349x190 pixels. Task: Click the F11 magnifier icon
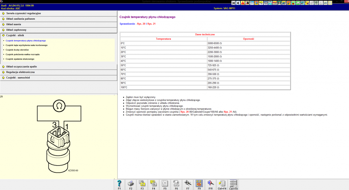pyautogui.click(x=211, y=185)
